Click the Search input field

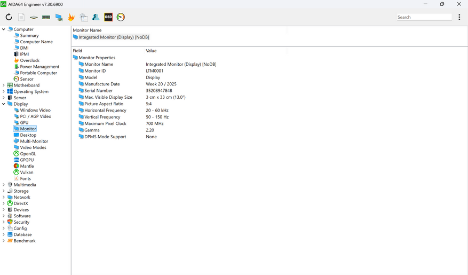coord(424,17)
